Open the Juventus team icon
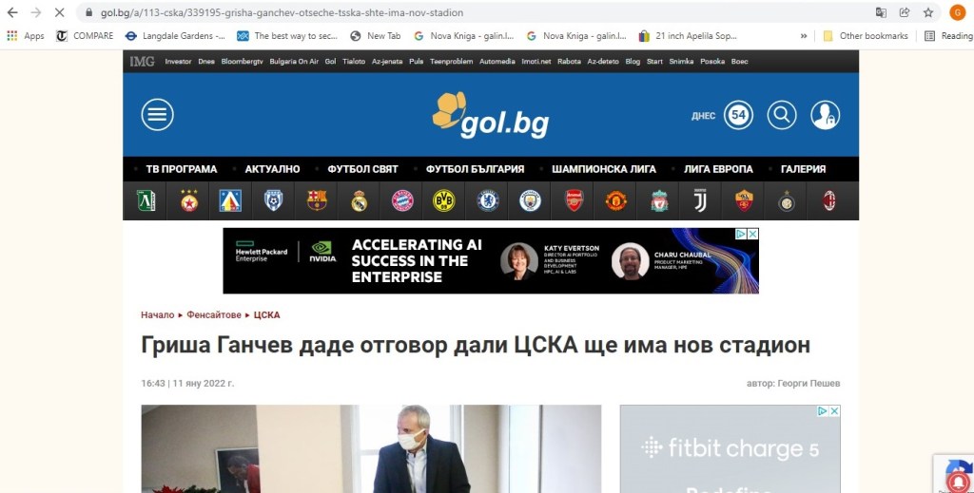Screen dimensions: 974x493 (x=701, y=200)
